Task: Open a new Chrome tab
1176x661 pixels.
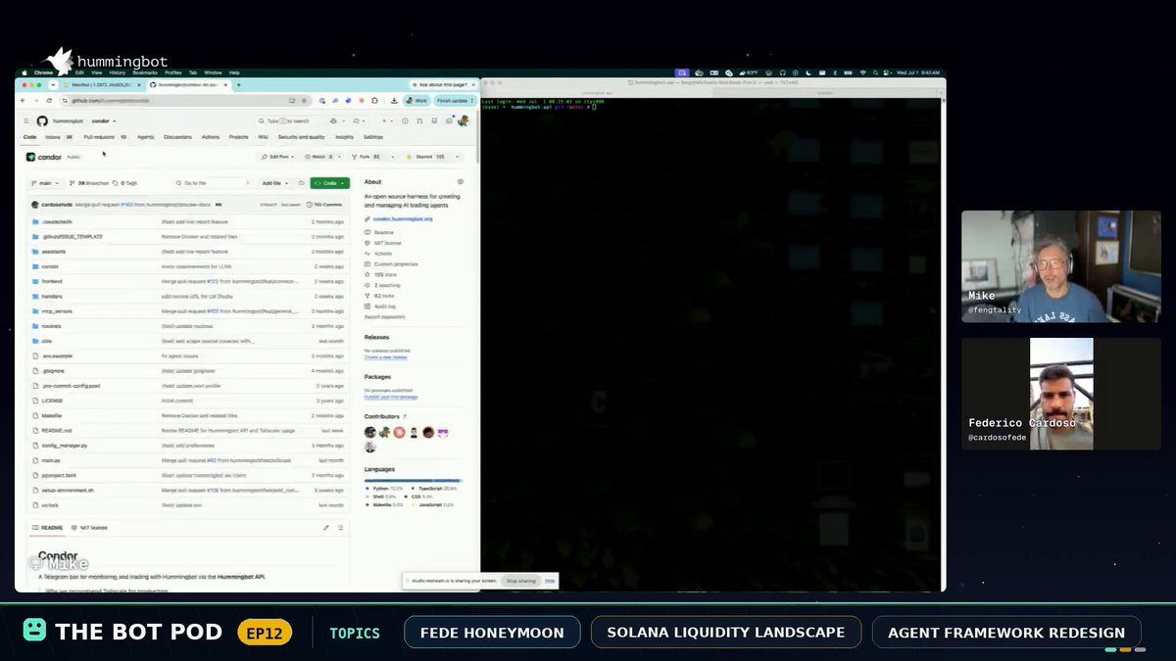Action: click(238, 85)
